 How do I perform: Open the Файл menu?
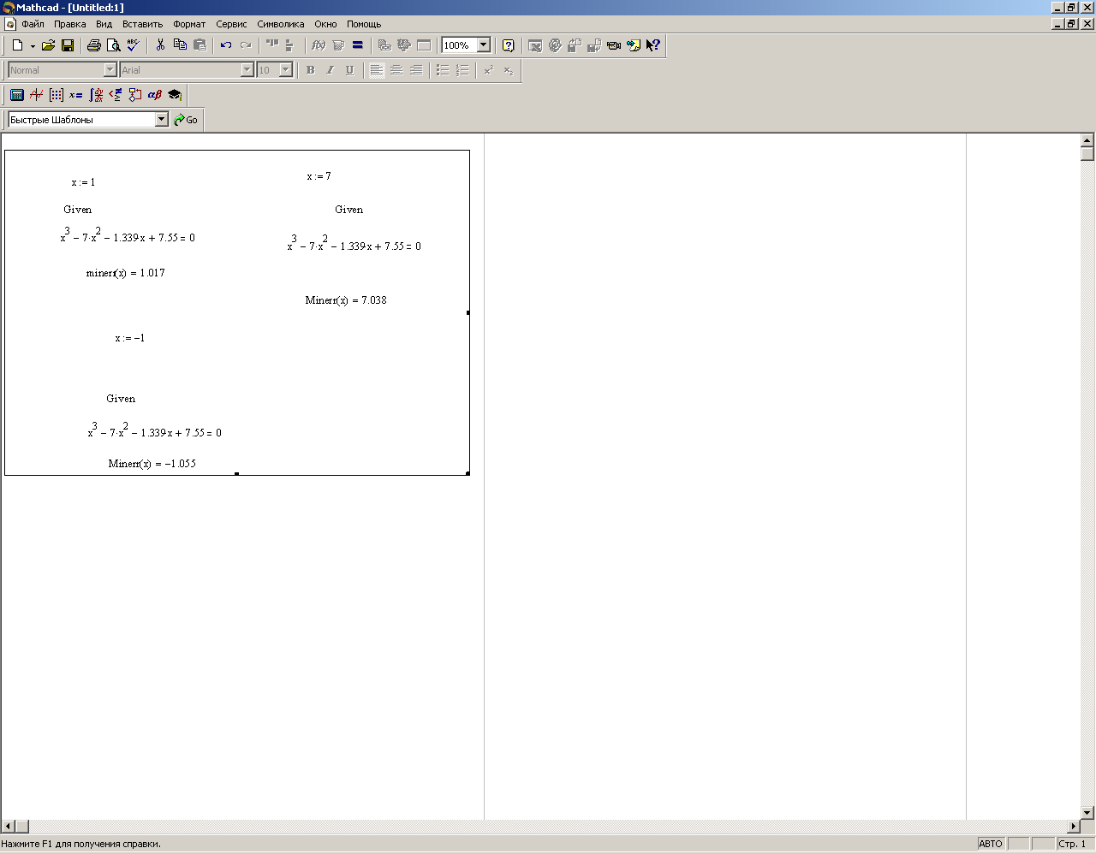pos(33,24)
